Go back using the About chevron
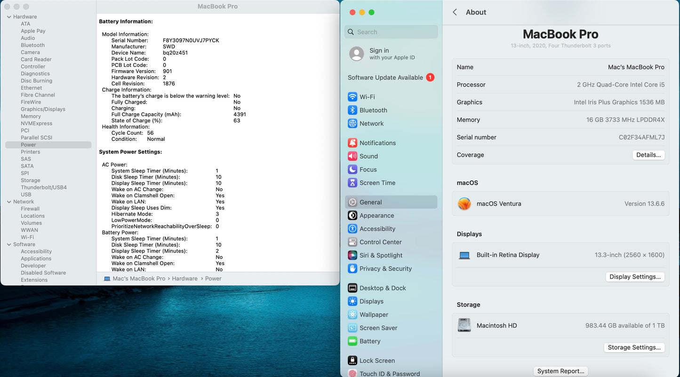680x377 pixels. pyautogui.click(x=455, y=12)
